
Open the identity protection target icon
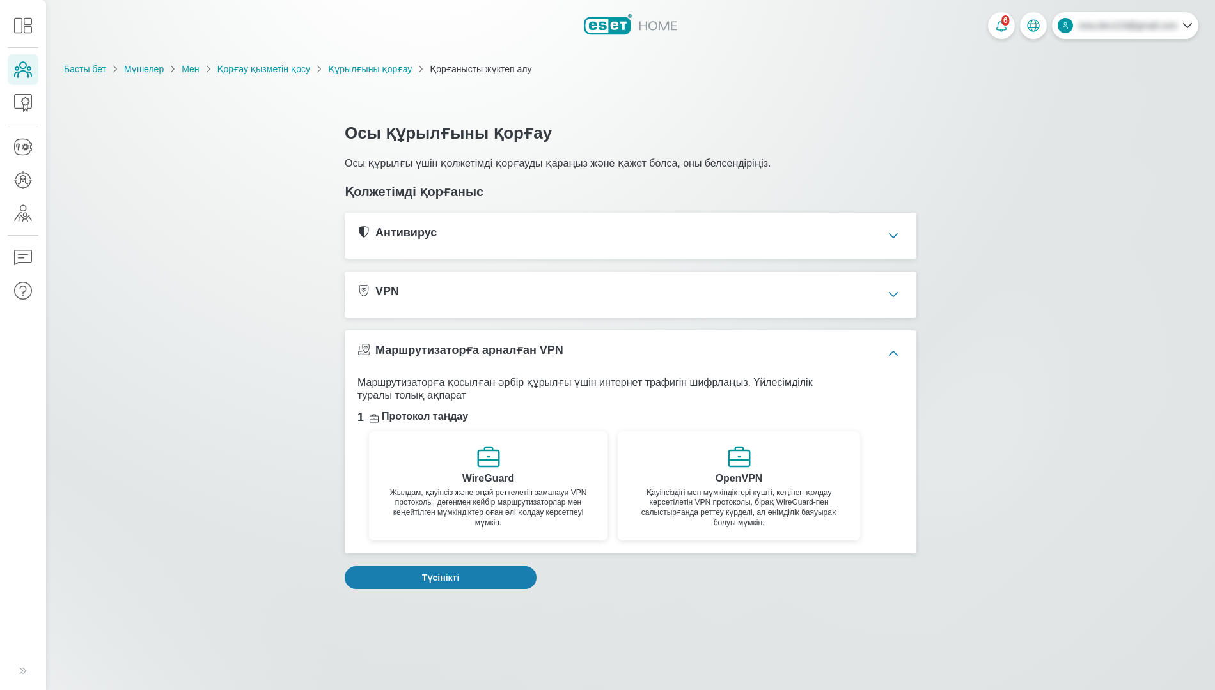coord(23,180)
